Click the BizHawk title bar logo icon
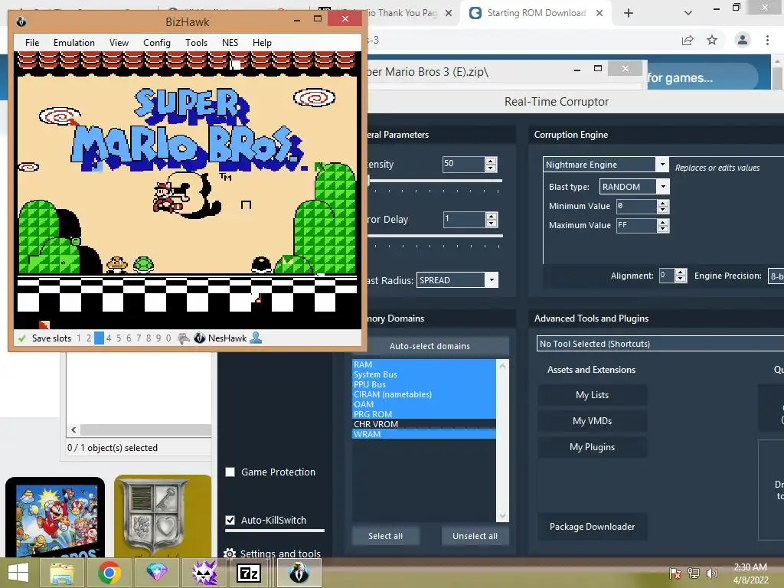Viewport: 784px width, 588px height. pos(21,21)
